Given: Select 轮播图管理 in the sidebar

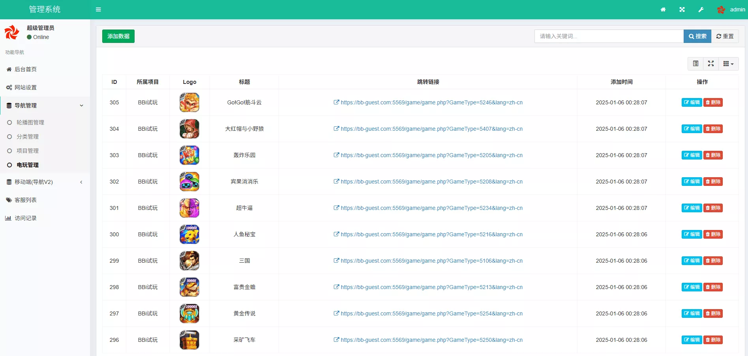Looking at the screenshot, I should point(30,122).
